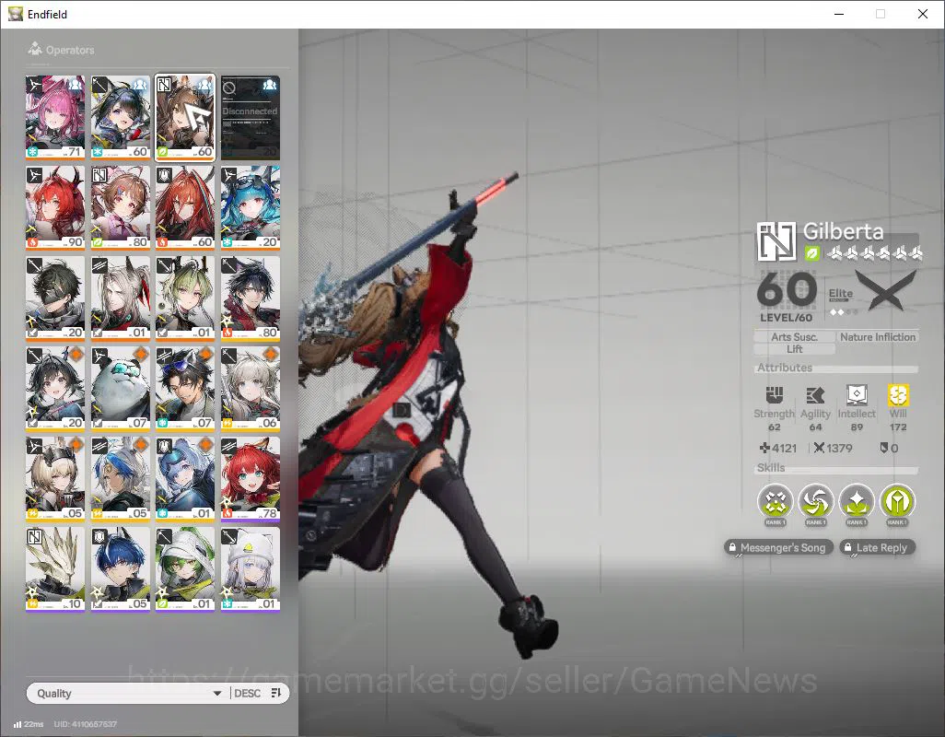Click the Nature Infliction tag
Image resolution: width=945 pixels, height=737 pixels.
coord(878,337)
